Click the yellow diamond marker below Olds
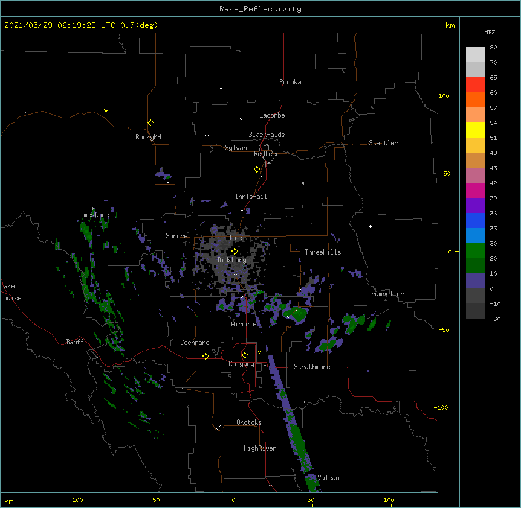This screenshot has height=508, width=521. coord(235,252)
